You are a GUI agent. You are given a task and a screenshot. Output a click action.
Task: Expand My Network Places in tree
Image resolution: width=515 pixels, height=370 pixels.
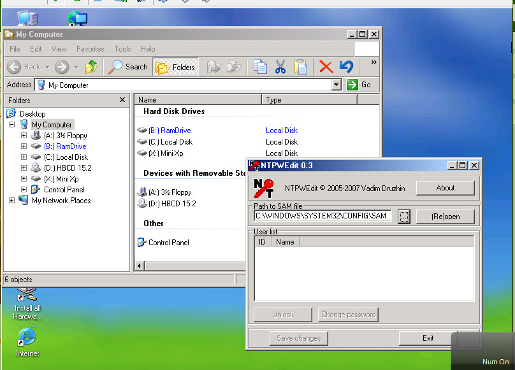coord(12,201)
